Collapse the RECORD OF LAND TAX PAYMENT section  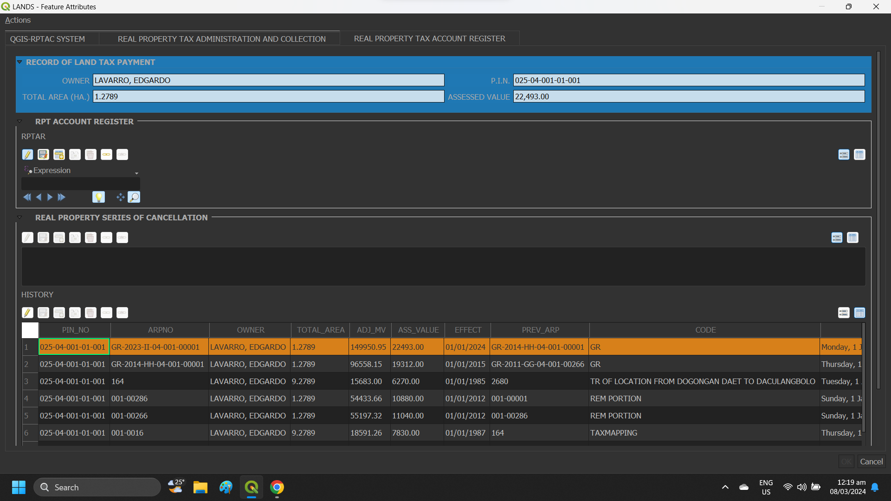click(x=19, y=62)
